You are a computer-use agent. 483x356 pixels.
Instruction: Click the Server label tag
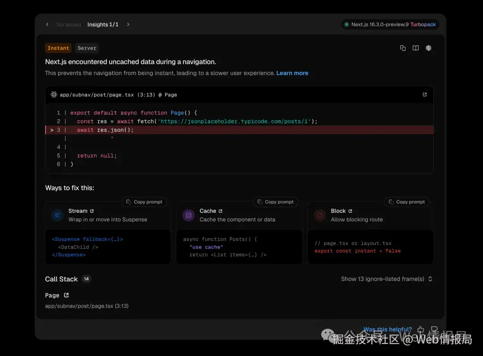[x=87, y=48]
